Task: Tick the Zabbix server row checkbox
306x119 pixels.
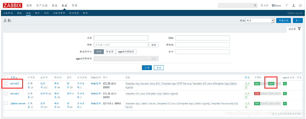Action: tap(6, 103)
